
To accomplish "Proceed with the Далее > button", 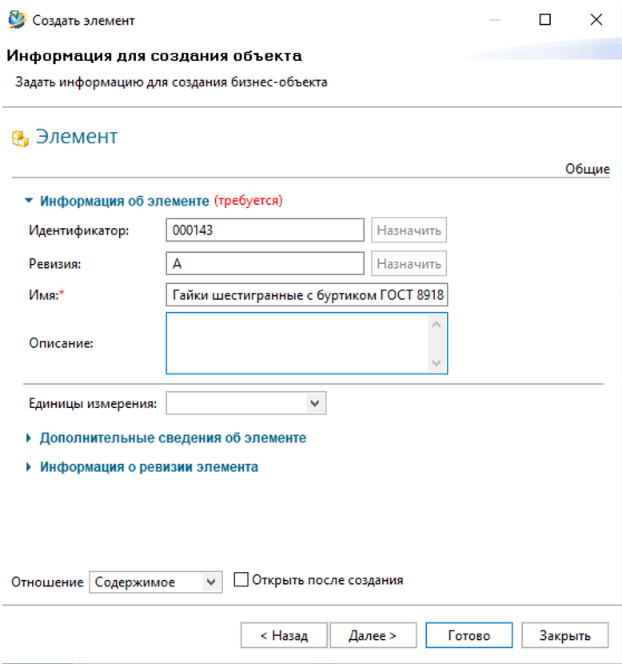I will coord(373,635).
